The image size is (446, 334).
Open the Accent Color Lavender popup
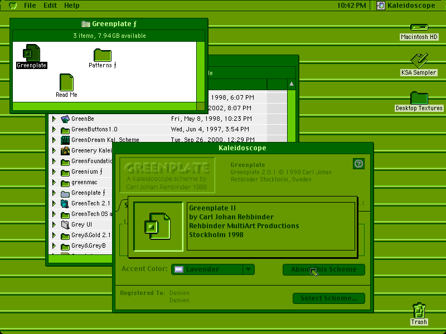[x=213, y=269]
